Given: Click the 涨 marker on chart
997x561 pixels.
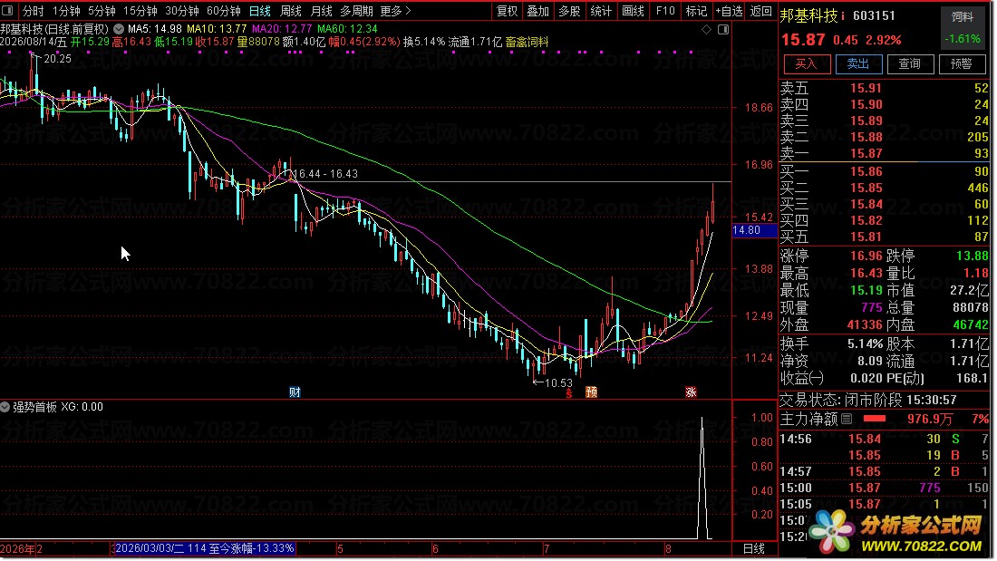Looking at the screenshot, I should (x=691, y=392).
